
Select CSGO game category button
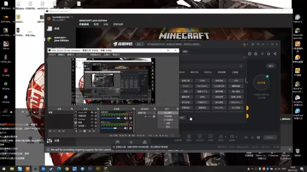(x=186, y=86)
